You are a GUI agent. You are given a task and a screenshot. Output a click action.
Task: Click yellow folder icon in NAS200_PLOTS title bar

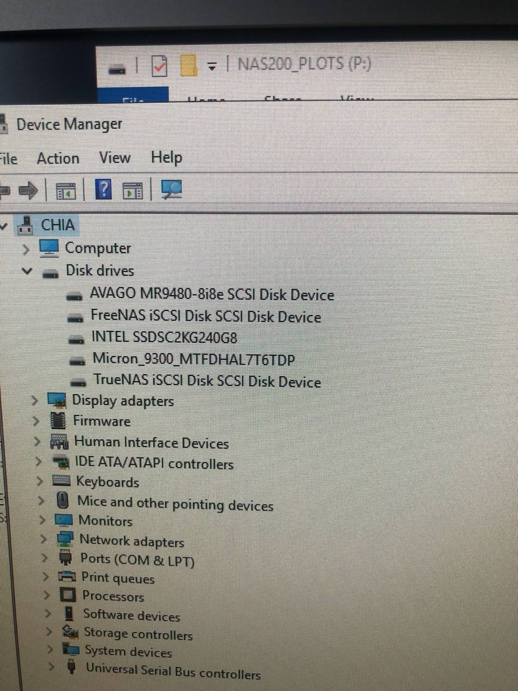pyautogui.click(x=188, y=66)
